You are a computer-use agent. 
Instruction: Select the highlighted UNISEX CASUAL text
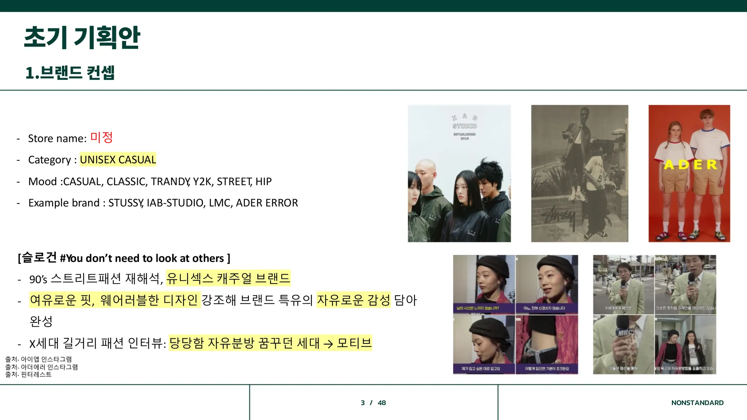pyautogui.click(x=118, y=160)
